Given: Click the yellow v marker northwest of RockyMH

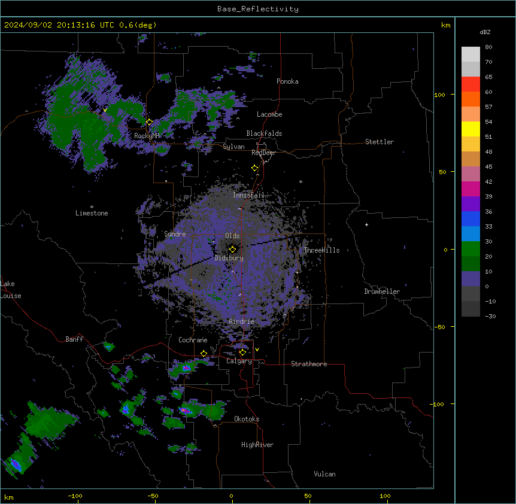Looking at the screenshot, I should [x=105, y=110].
